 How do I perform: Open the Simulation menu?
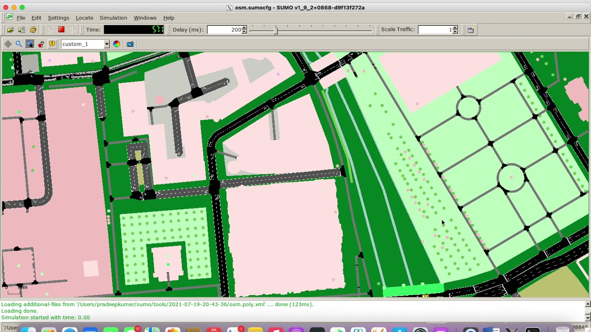pos(113,18)
